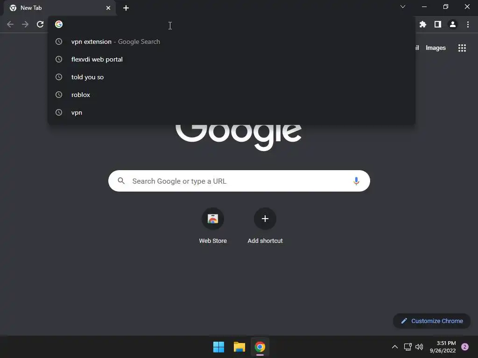
Task: Choose the 'flexvdi web portal' suggestion
Action: [232, 59]
